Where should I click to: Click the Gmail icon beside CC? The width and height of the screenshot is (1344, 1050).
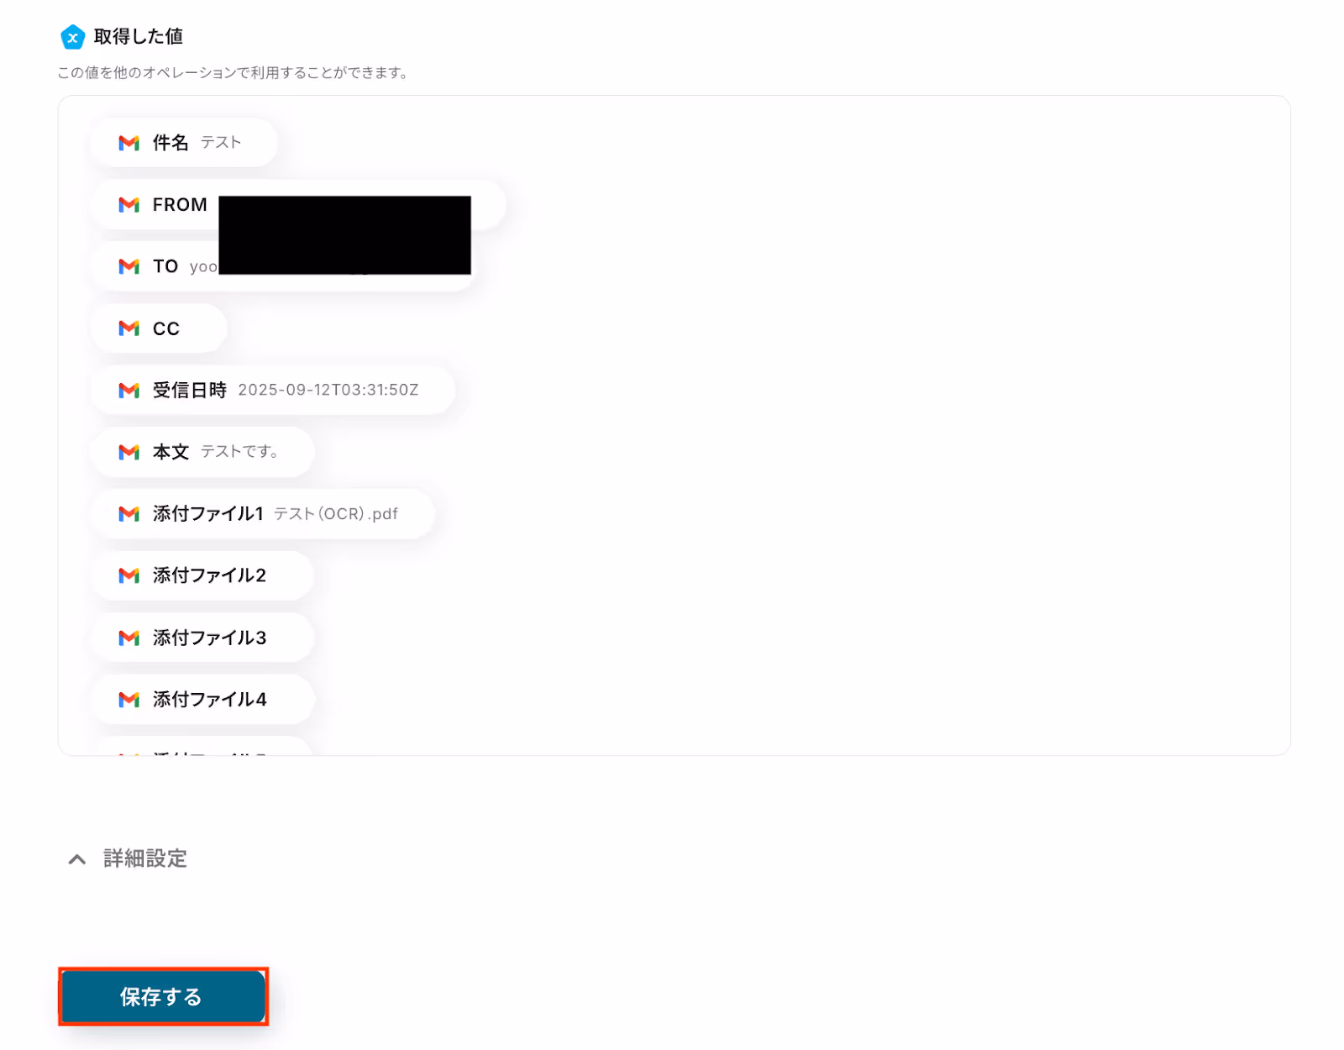tap(129, 328)
